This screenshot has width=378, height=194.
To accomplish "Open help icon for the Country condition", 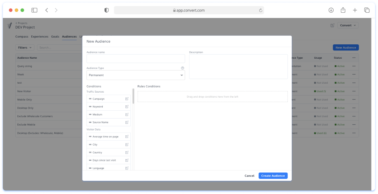I will coord(127,153).
